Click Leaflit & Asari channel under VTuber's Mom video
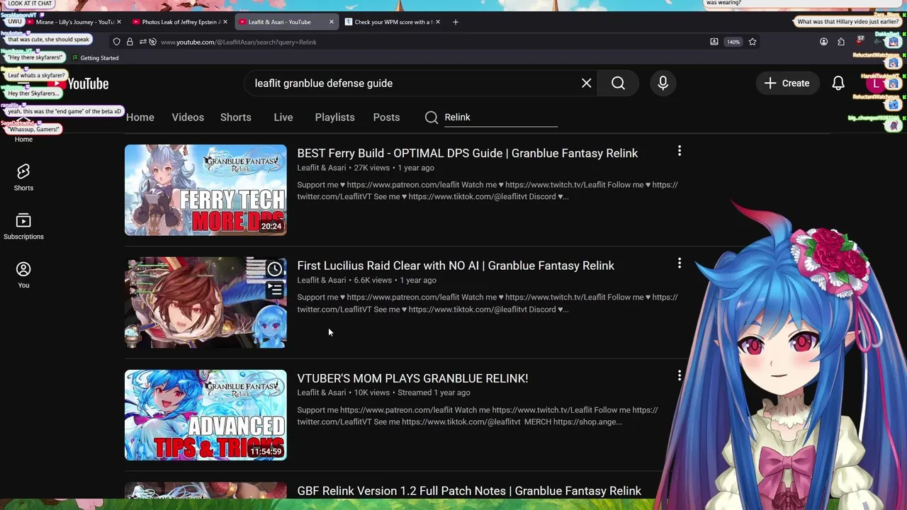 coord(321,392)
